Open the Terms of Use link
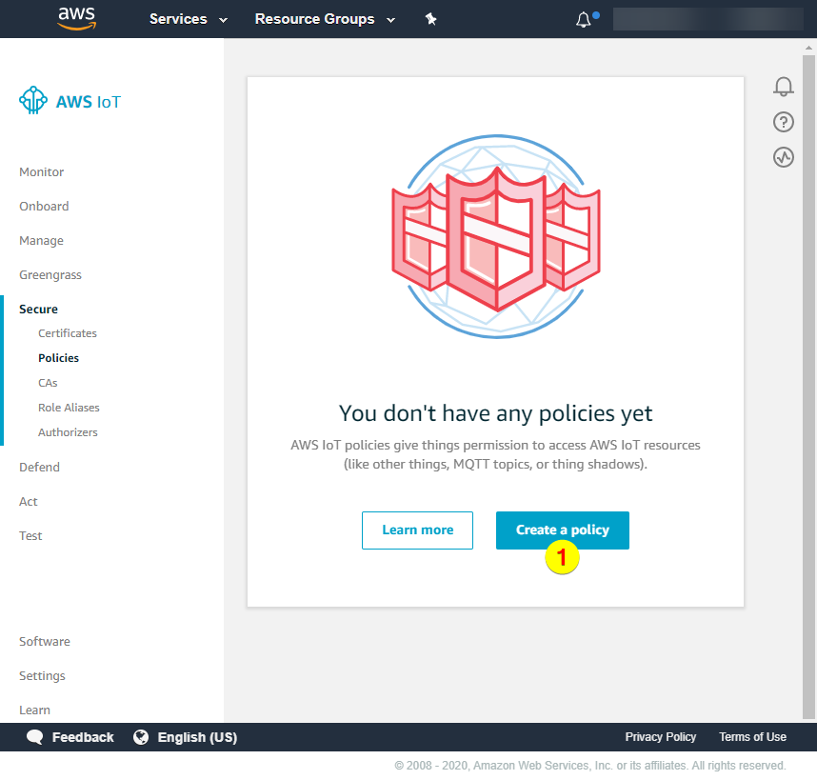This screenshot has height=780, width=817. coord(752,736)
